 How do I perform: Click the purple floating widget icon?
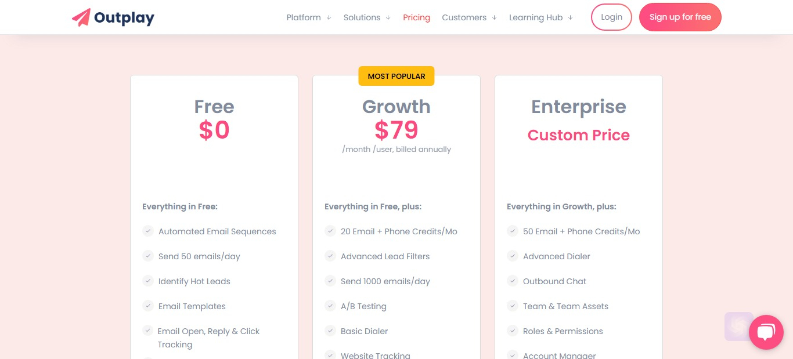pos(738,327)
